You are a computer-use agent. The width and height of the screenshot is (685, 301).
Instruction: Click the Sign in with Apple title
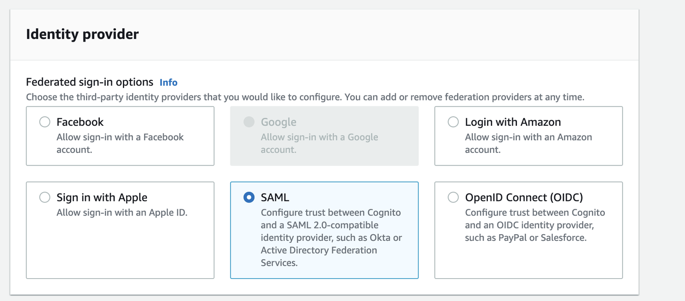pyautogui.click(x=102, y=197)
